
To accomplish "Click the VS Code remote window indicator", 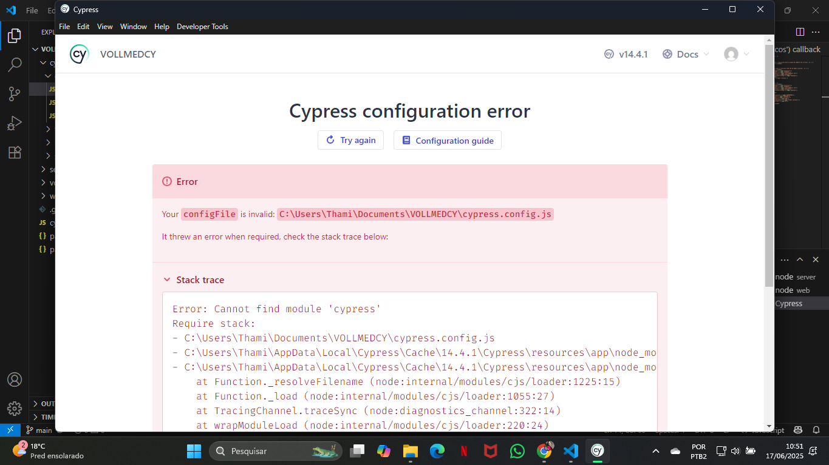I will coord(10,430).
